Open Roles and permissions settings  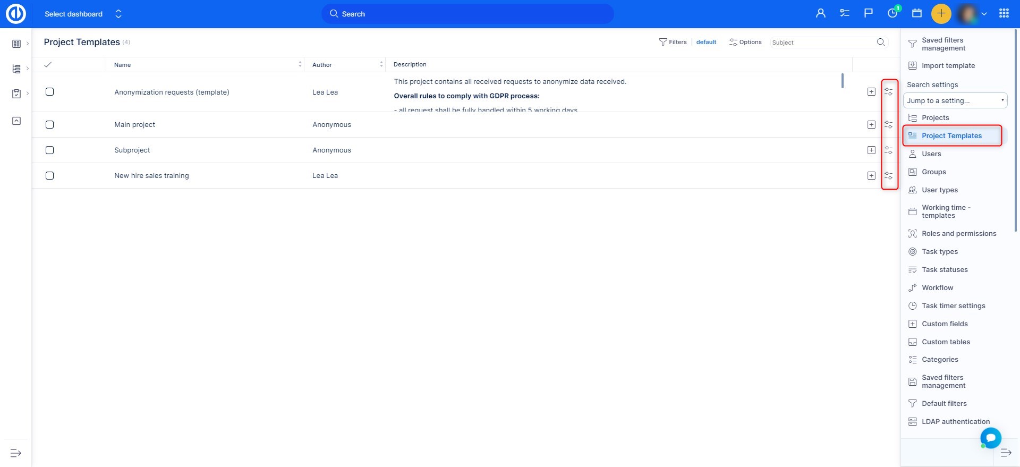coord(958,234)
